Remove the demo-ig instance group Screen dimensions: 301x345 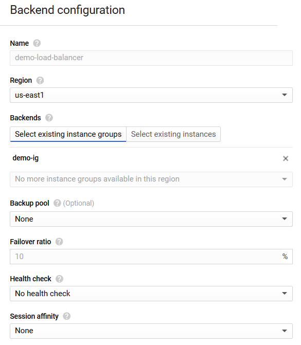[286, 158]
